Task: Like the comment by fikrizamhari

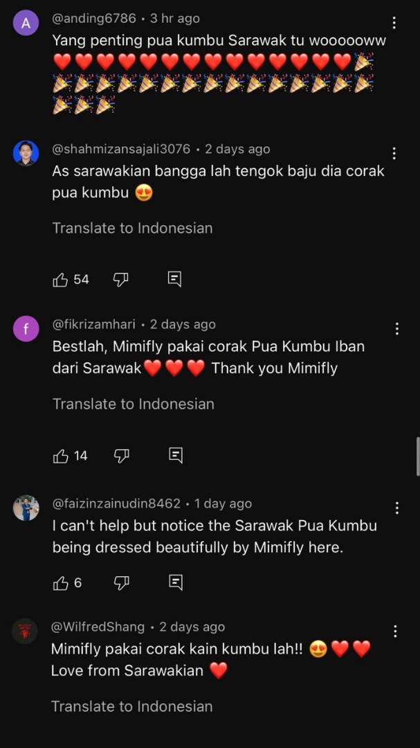Action: [61, 456]
